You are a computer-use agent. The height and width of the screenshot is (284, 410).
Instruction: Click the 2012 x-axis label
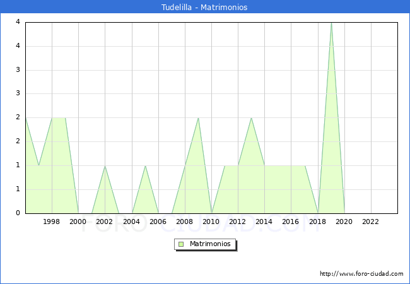(237, 222)
